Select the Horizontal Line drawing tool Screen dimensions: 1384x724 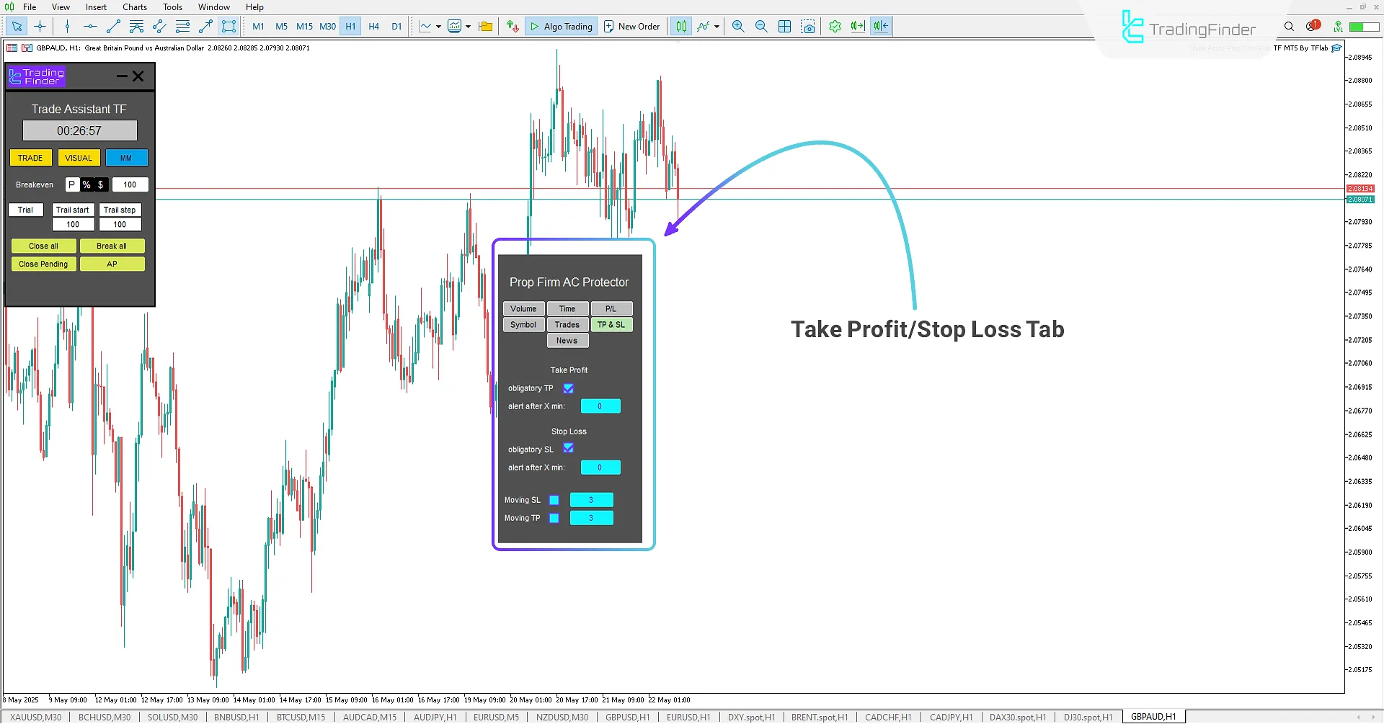[x=89, y=26]
